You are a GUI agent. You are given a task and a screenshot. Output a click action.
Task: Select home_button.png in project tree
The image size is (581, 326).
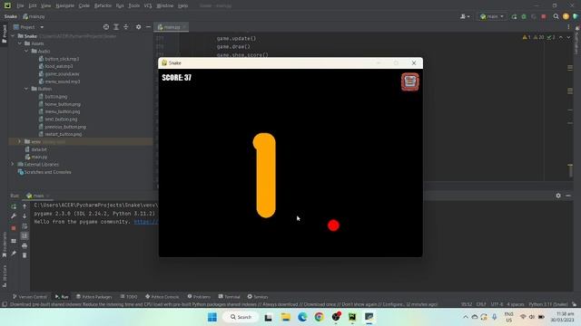63,104
